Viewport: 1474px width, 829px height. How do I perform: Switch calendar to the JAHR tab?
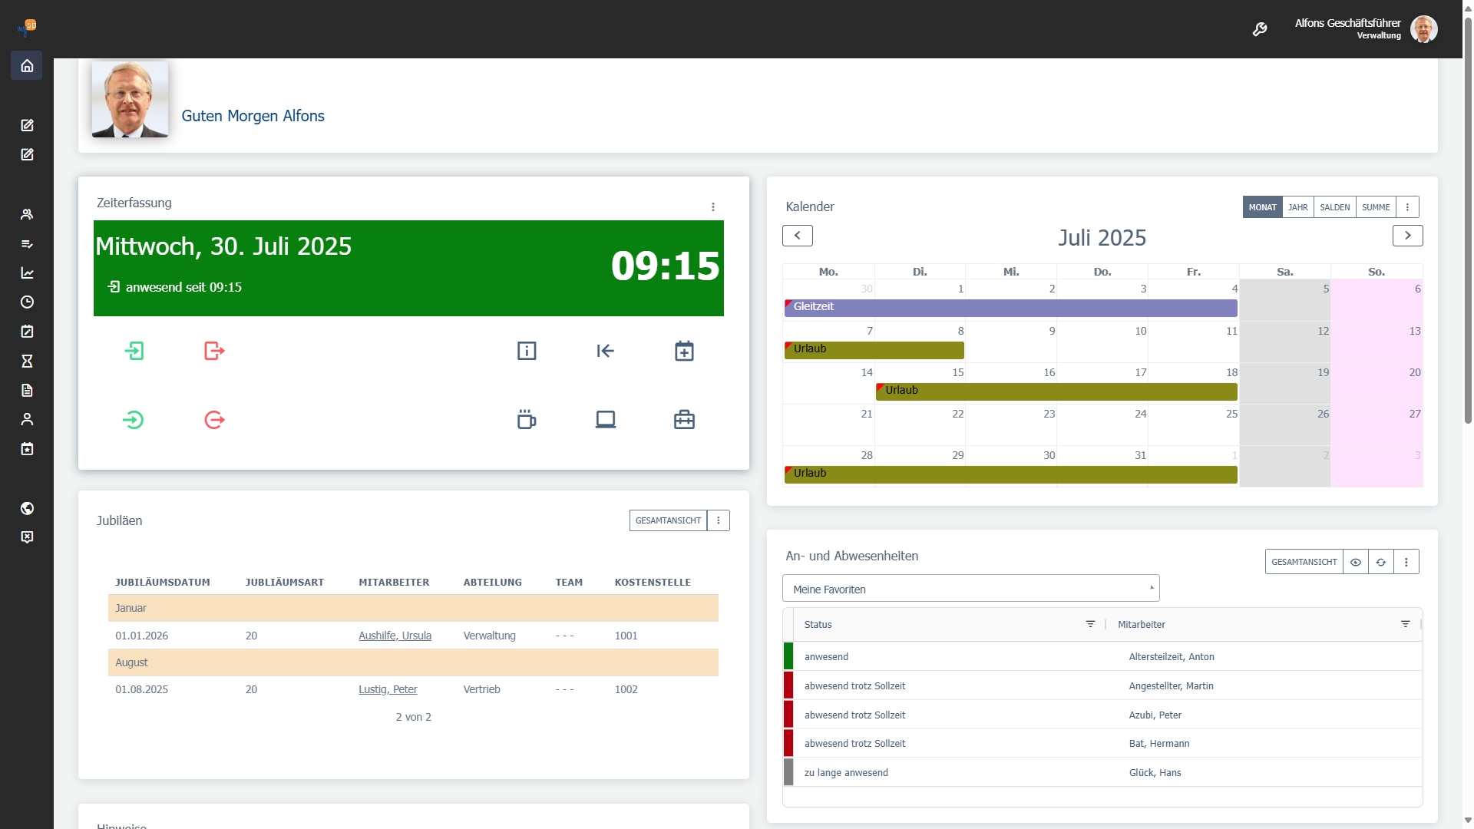[x=1298, y=207]
